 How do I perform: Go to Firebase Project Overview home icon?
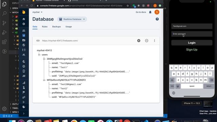tap(24, 19)
